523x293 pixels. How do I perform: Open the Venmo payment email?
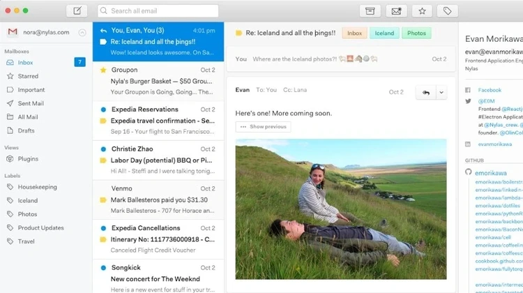click(158, 200)
